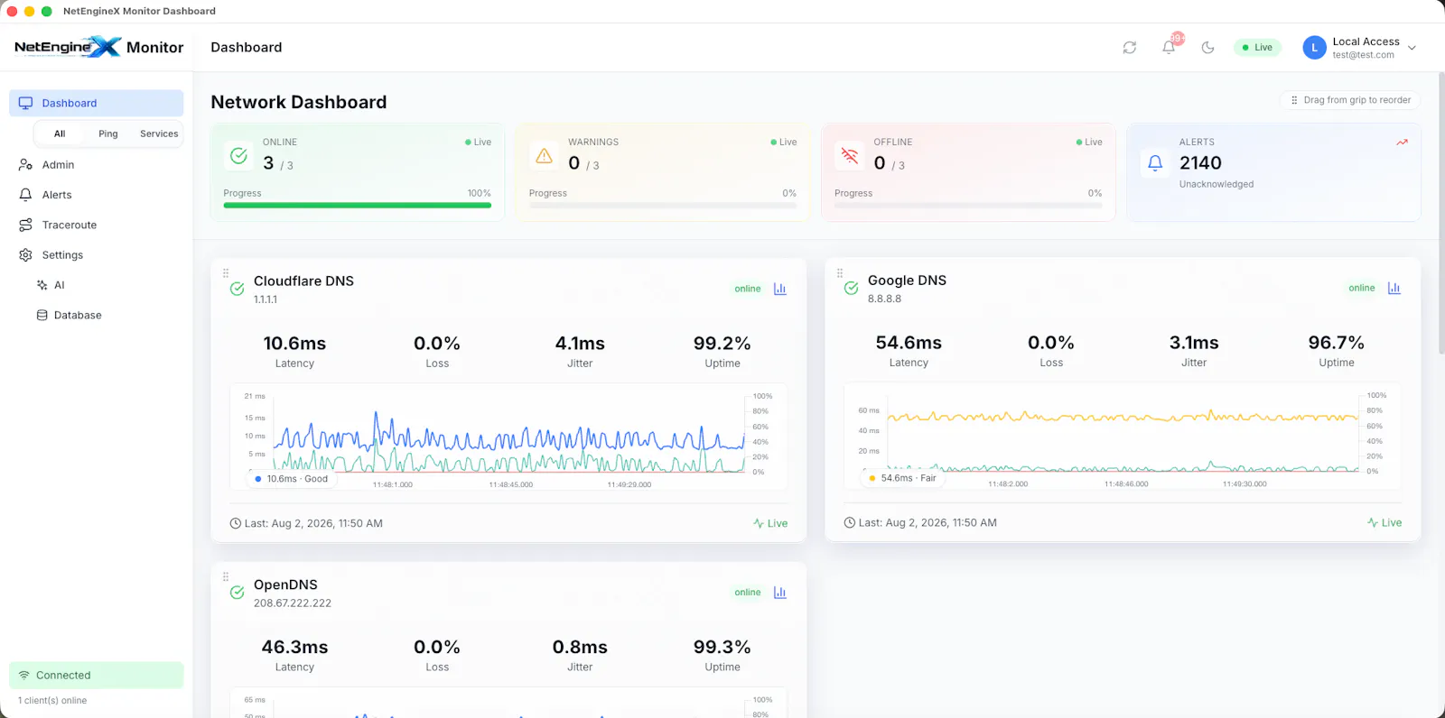1445x718 pixels.
Task: Open Traceroute in the sidebar
Action: click(97, 226)
